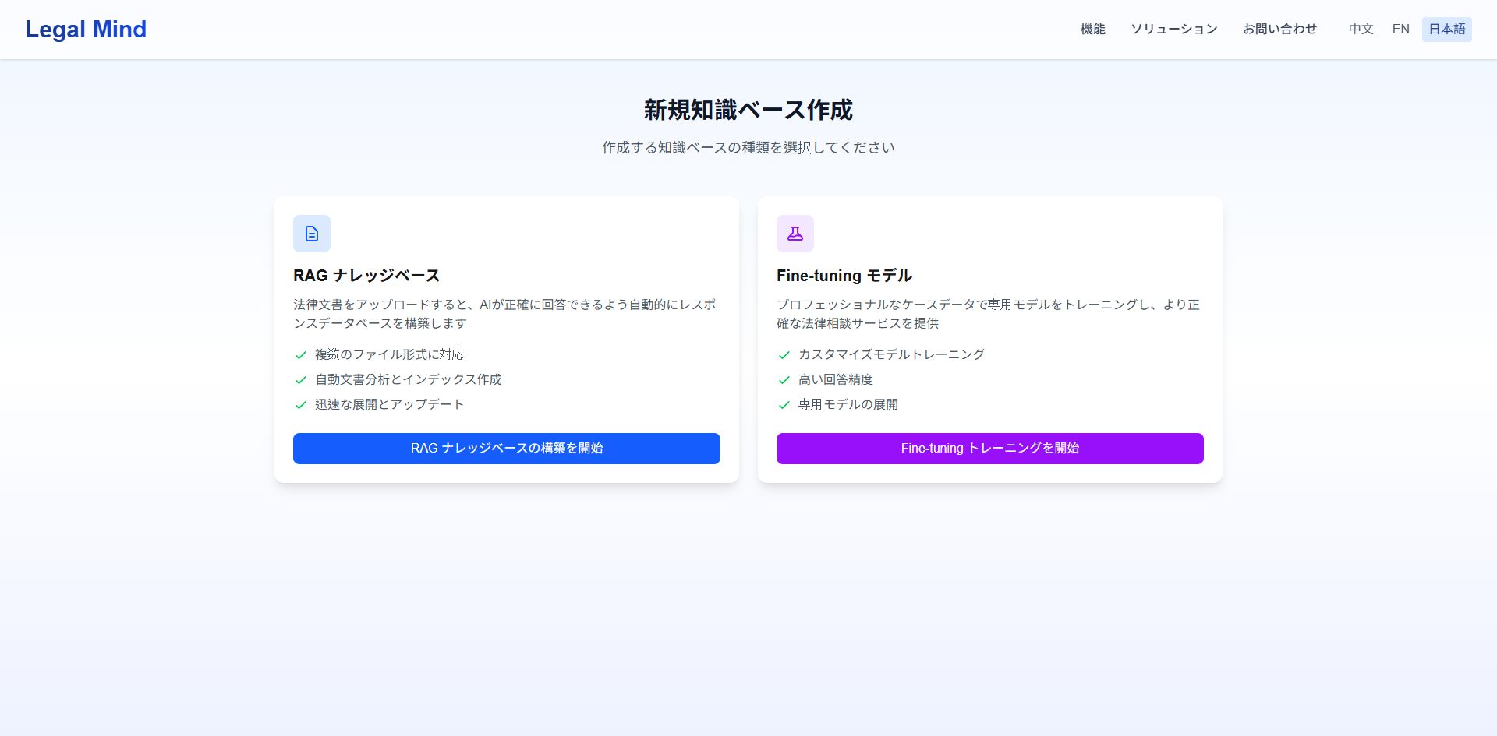The image size is (1497, 736).
Task: Switch language to 中文
Action: tap(1361, 30)
